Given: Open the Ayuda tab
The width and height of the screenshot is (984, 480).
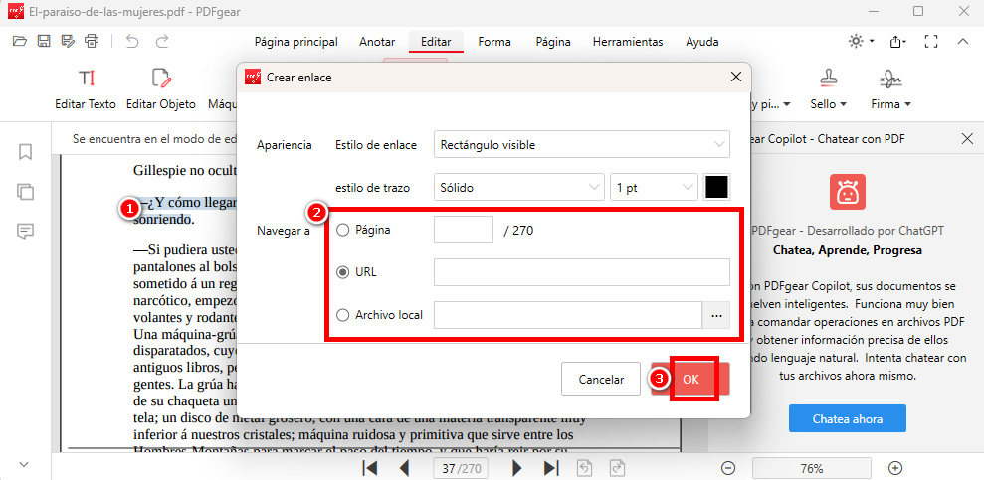Looking at the screenshot, I should point(702,42).
